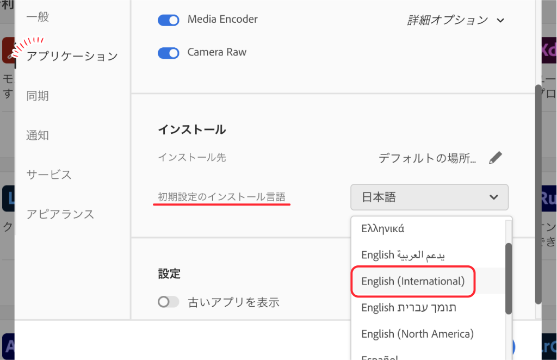Choose English (North America) option
Image resolution: width=557 pixels, height=360 pixels.
point(428,334)
